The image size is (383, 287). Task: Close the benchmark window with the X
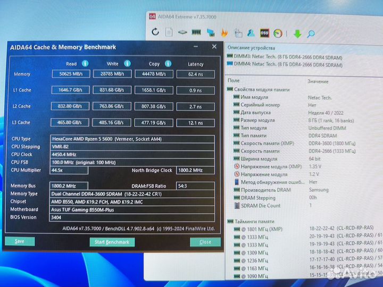[x=214, y=46]
